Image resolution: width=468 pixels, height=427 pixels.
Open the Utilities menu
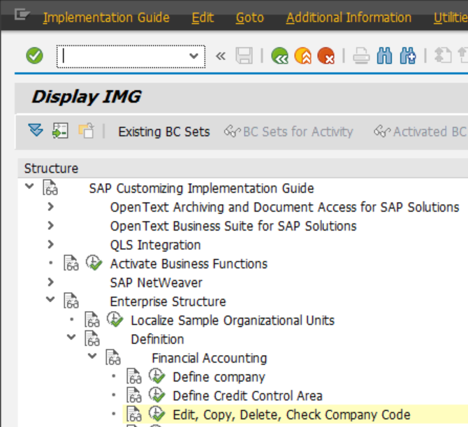(451, 17)
